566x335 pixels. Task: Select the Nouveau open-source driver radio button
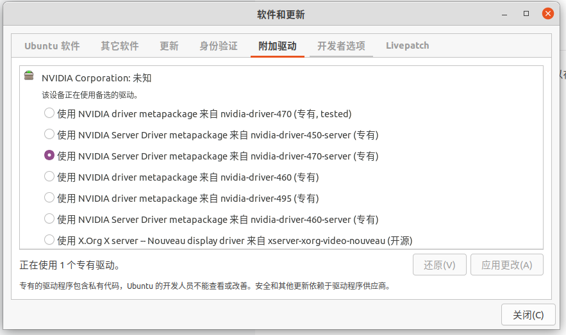[49, 240]
